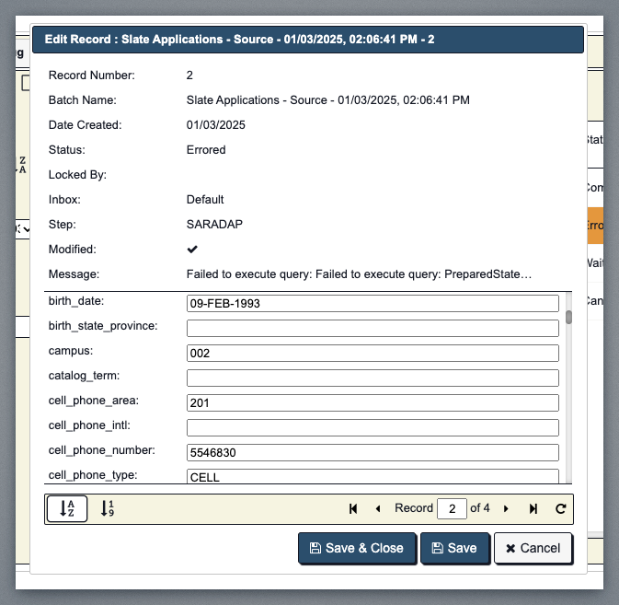Screen dimensions: 619x605
Task: Select the campus field showing 002
Action: (373, 353)
